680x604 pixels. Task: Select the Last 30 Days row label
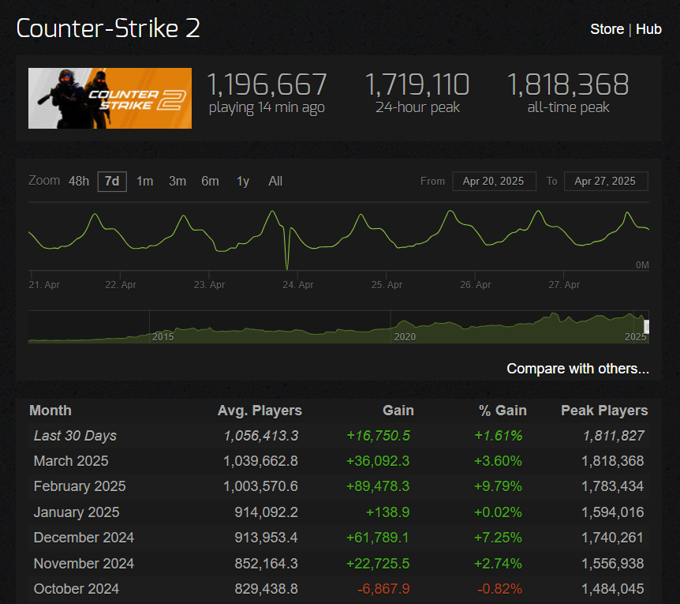coord(75,436)
